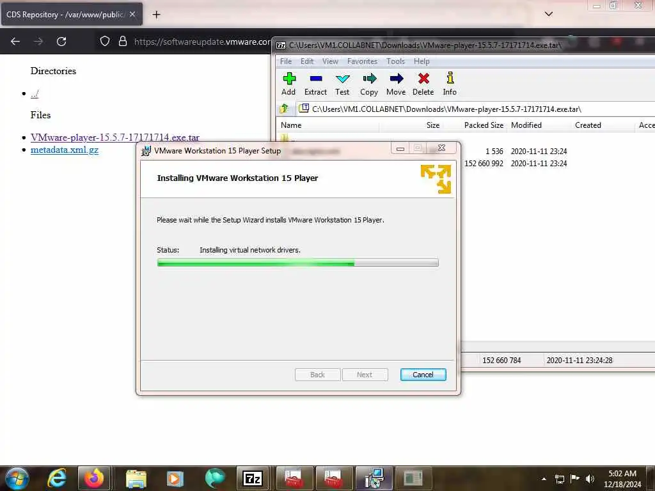
Task: Open the VMware-player-15.5.7 exe.tar link
Action: 115,137
